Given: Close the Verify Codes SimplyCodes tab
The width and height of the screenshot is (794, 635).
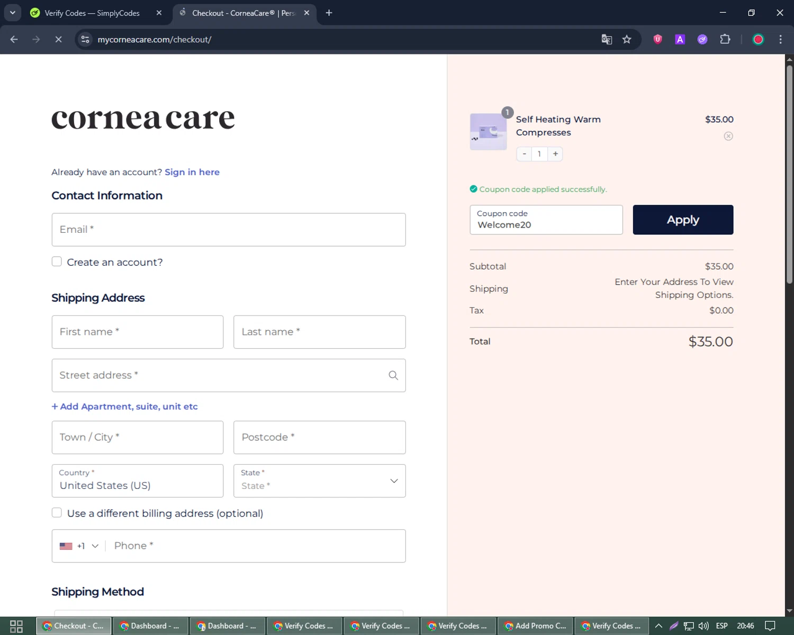Looking at the screenshot, I should (x=159, y=13).
